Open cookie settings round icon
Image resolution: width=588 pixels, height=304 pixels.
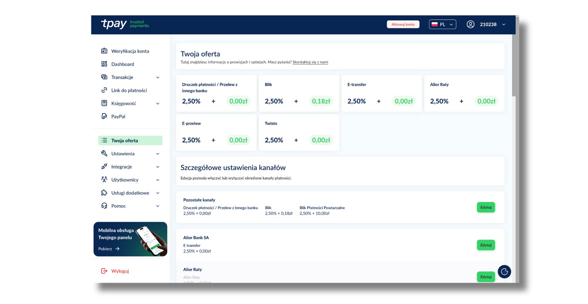[504, 272]
